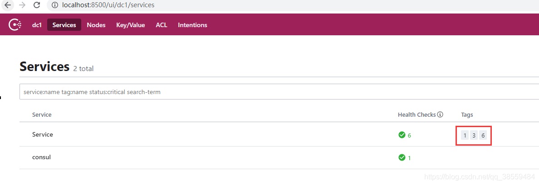Go to the Intentions tab
539x185 pixels.
pos(192,25)
